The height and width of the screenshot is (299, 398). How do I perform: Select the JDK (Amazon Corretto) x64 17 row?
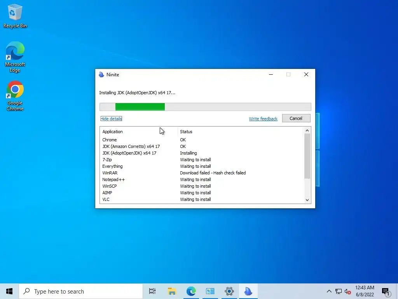[x=202, y=146]
